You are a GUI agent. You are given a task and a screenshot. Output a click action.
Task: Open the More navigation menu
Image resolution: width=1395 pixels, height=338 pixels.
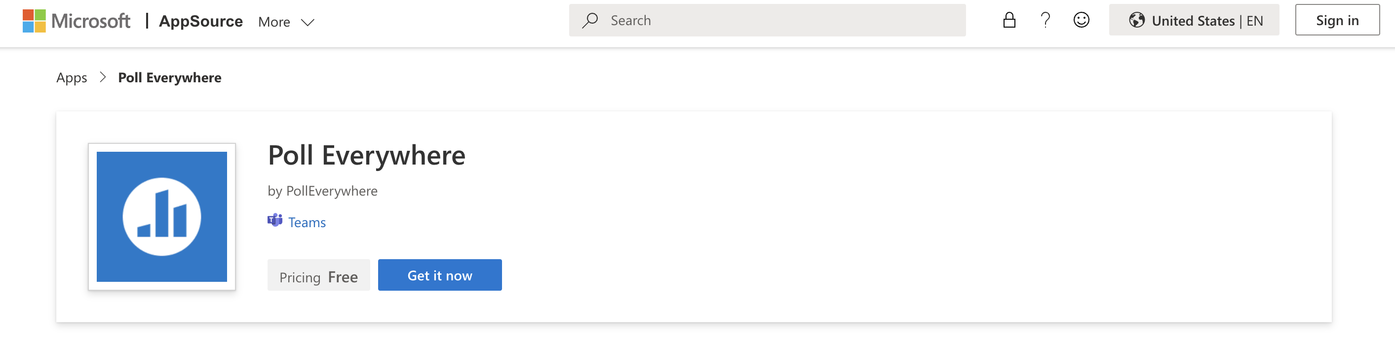286,22
